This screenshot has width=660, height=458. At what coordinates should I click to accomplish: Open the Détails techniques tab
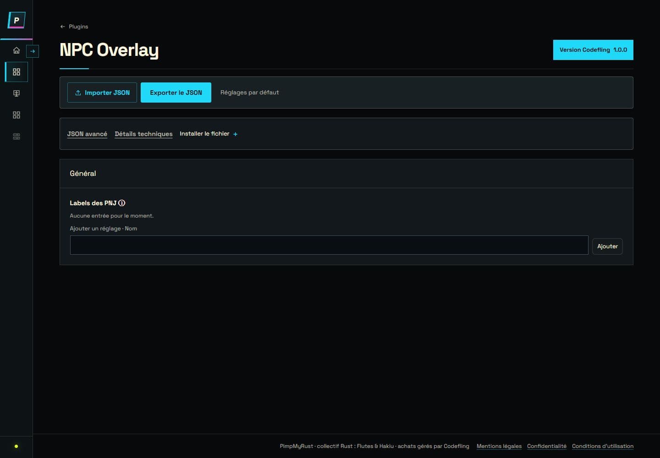coord(143,134)
